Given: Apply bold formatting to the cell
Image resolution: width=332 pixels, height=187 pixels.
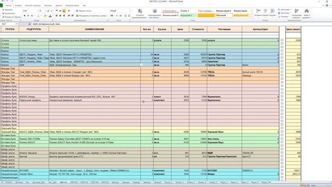Looking at the screenshot, I should pyautogui.click(x=24, y=16).
